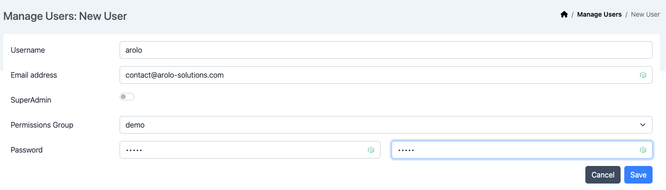This screenshot has width=666, height=190.
Task: Enable the SuperAdmin toggle switch
Action: pyautogui.click(x=127, y=97)
